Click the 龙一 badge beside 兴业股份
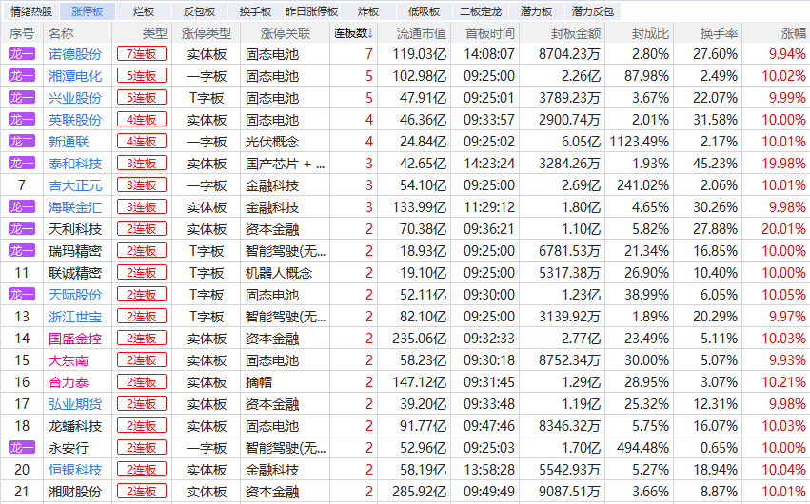This screenshot has height=504, width=810. 22,98
